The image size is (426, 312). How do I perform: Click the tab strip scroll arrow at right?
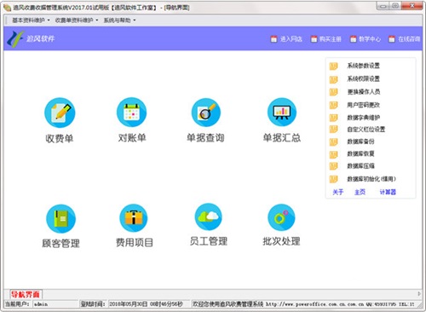(419, 293)
